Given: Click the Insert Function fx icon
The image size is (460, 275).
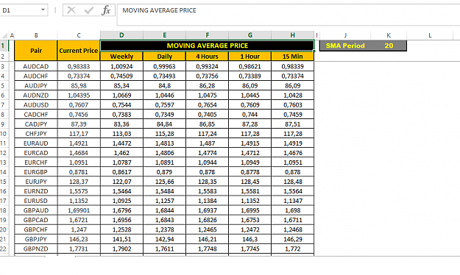Looking at the screenshot, I should click(x=106, y=10).
